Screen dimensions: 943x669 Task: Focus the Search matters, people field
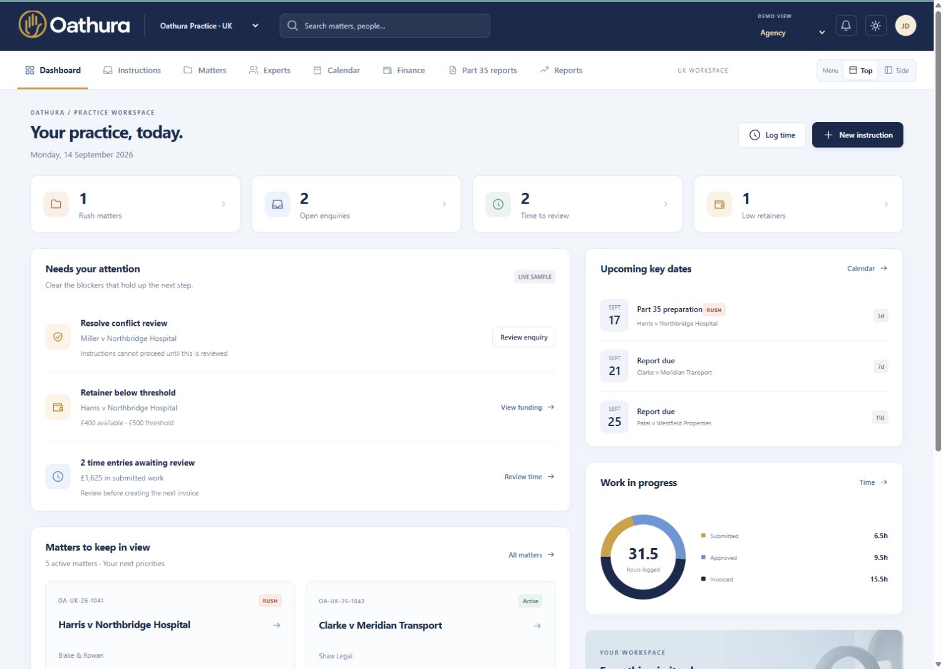click(384, 26)
